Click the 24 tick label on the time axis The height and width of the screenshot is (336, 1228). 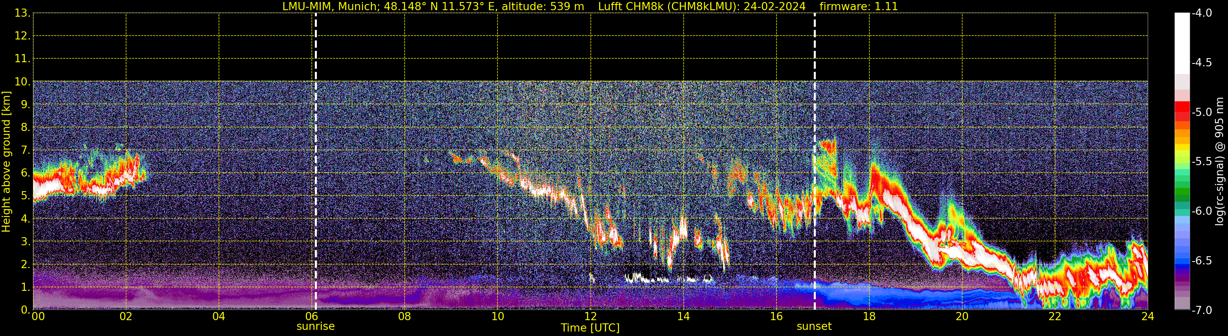(x=1148, y=316)
